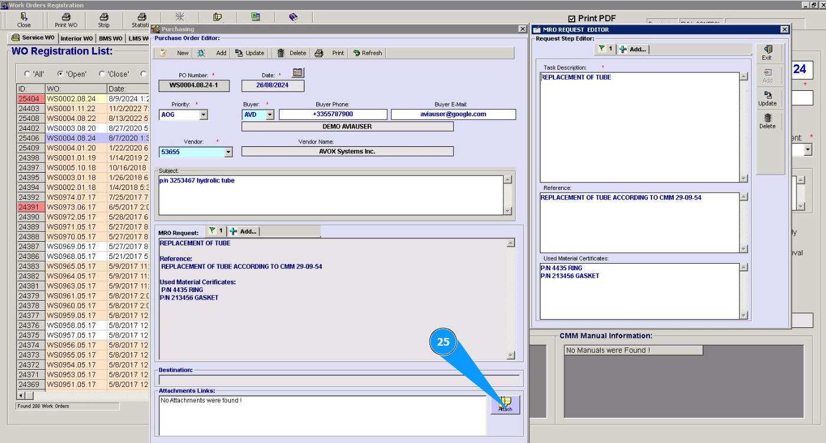The image size is (826, 443).
Task: Select work order row WS0001.11.22
Action: point(83,109)
